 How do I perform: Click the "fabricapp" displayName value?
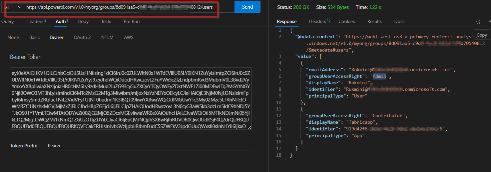[x=361, y=122]
